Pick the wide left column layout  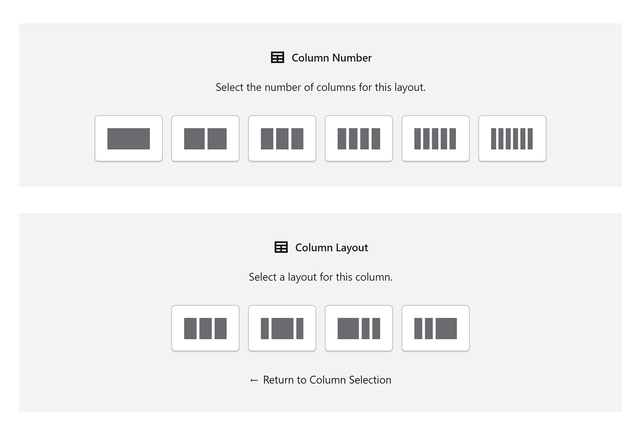[x=359, y=328]
